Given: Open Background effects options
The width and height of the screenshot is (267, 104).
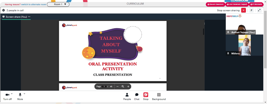Looking at the screenshot, I should coord(159,97).
